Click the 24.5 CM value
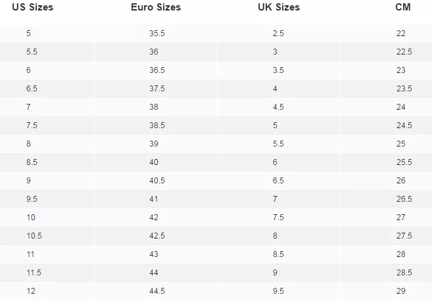 [x=404, y=126]
